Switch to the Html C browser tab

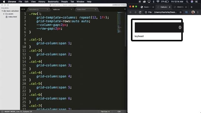[x=180, y=7]
